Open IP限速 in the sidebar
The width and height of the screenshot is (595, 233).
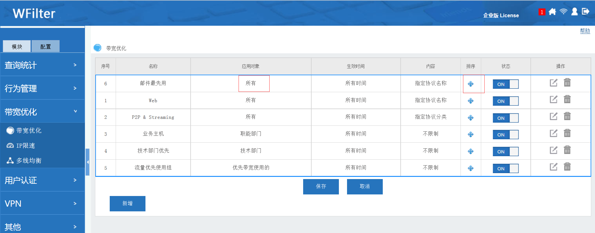pyautogui.click(x=26, y=146)
